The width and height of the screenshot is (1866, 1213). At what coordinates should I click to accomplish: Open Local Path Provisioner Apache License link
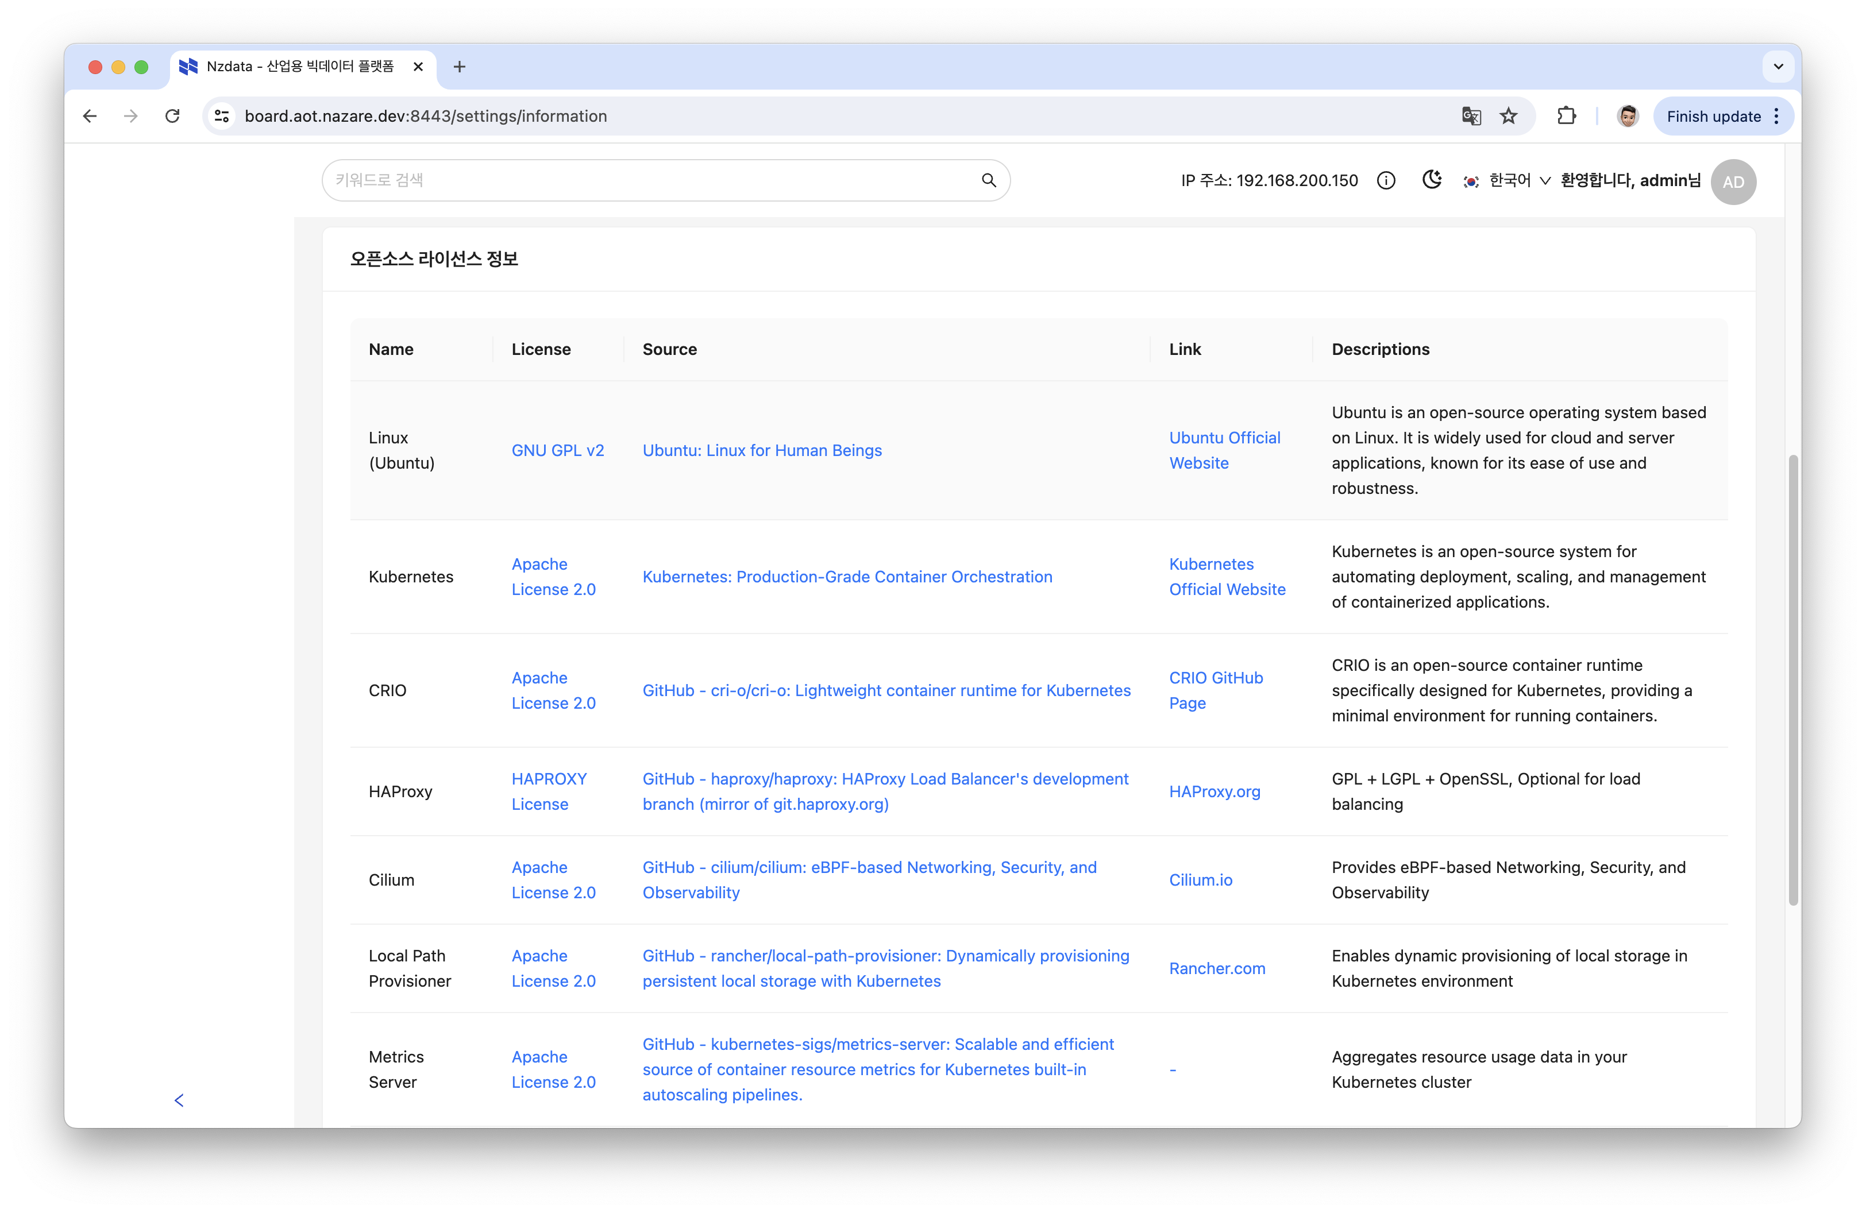(553, 968)
